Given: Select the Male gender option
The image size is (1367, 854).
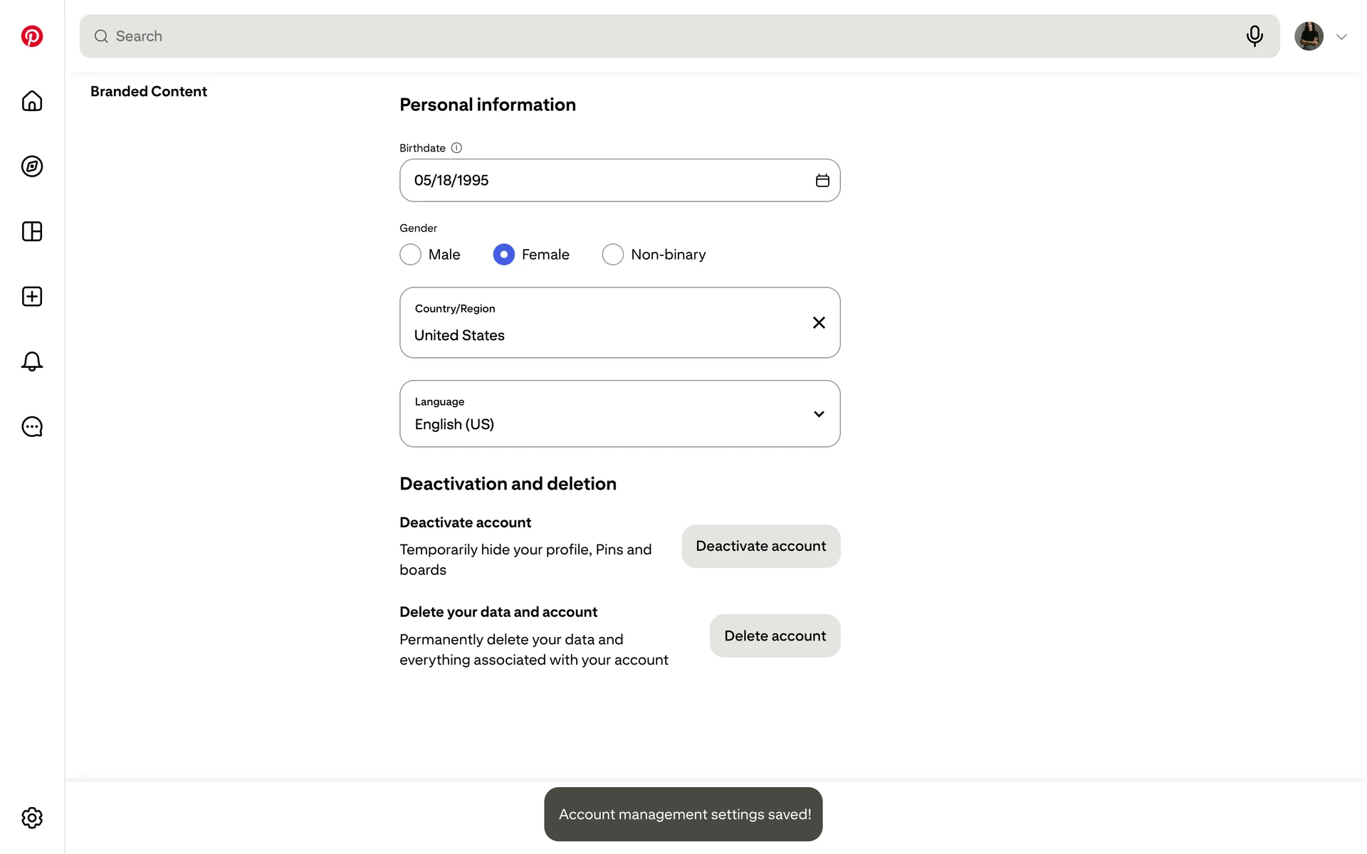Looking at the screenshot, I should (x=411, y=255).
